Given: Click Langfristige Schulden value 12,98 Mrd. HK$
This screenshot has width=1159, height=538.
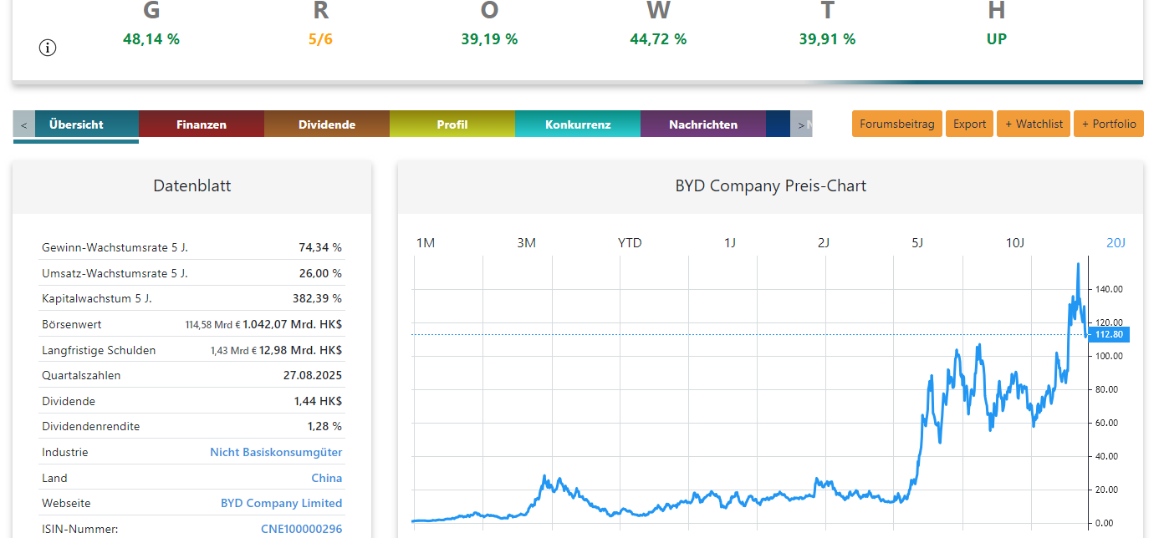Looking at the screenshot, I should (x=300, y=350).
